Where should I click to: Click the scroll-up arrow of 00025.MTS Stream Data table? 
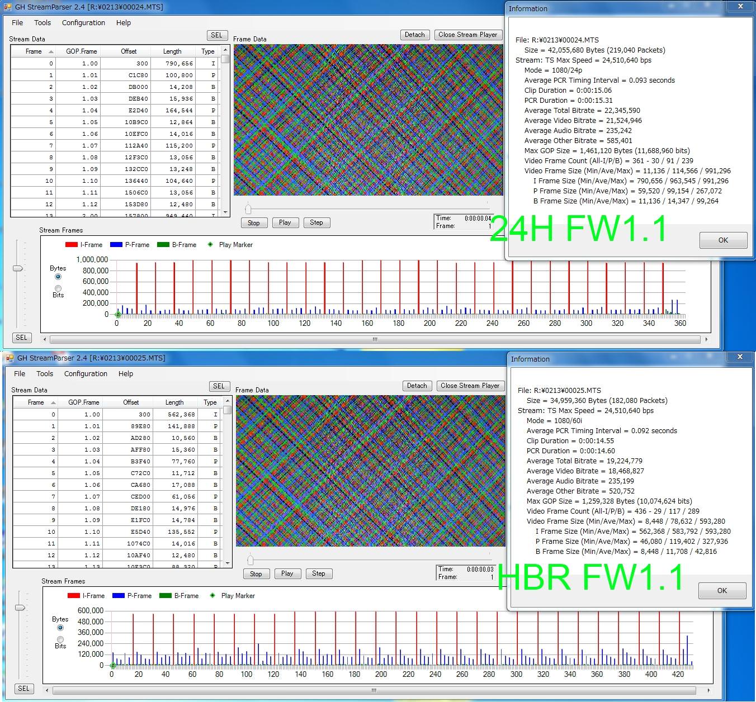click(x=228, y=401)
